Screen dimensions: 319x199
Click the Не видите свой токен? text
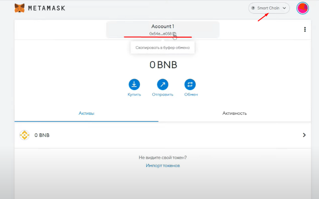[x=163, y=158]
